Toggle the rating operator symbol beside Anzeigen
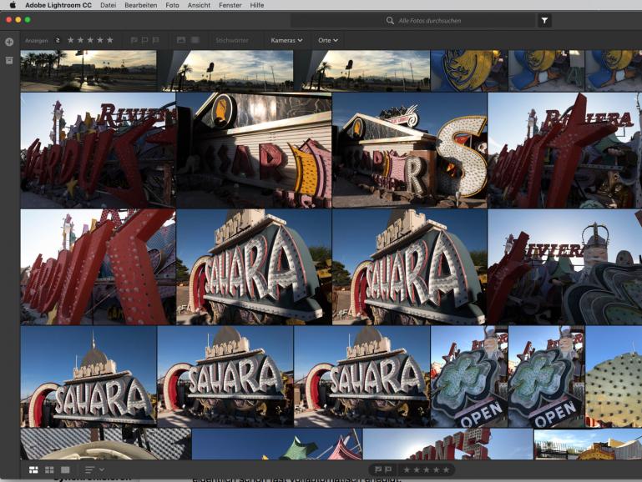This screenshot has width=642, height=482. [x=58, y=40]
